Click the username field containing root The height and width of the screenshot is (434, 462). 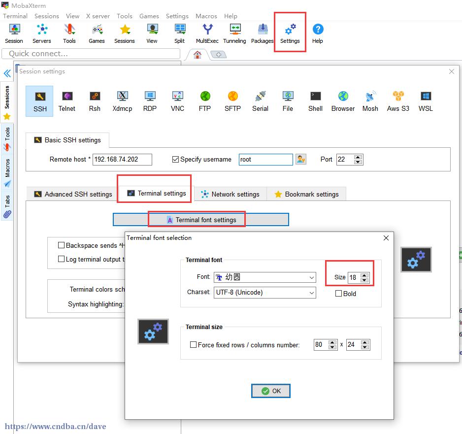click(x=266, y=160)
